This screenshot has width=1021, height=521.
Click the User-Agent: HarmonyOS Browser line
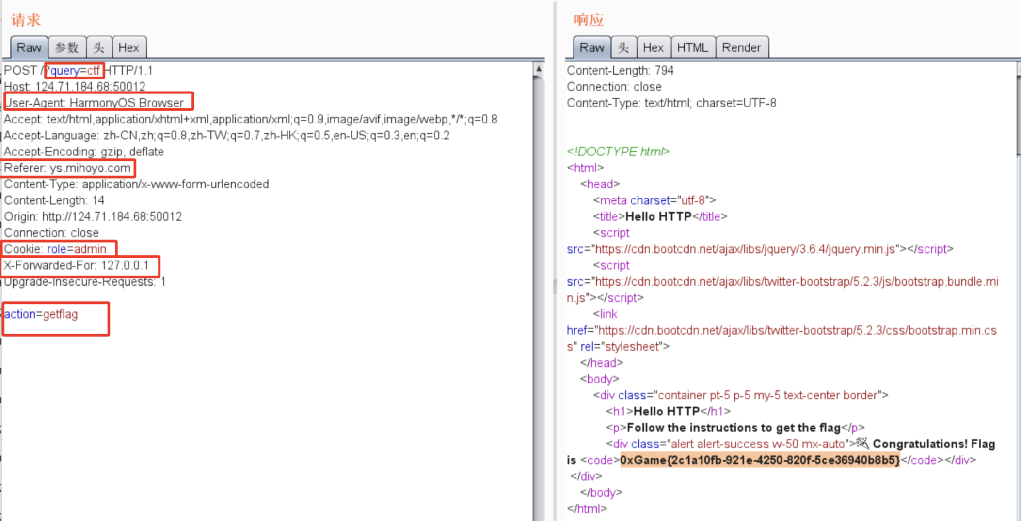[x=94, y=103]
